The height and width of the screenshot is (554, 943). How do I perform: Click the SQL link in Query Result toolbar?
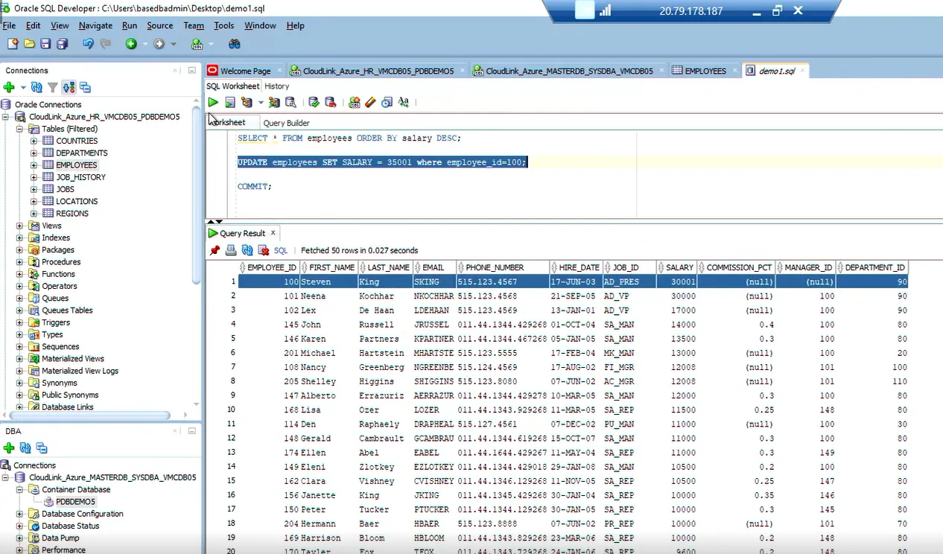(281, 250)
